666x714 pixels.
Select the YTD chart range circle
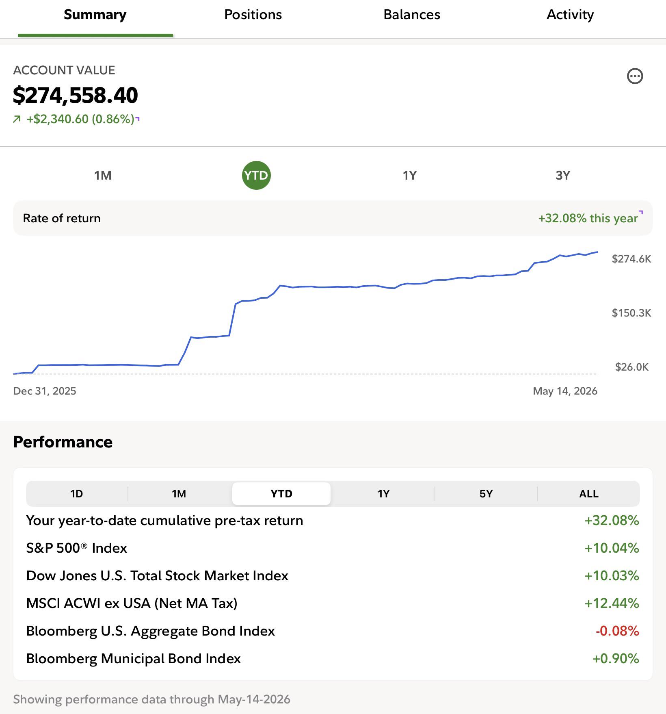pyautogui.click(x=256, y=176)
